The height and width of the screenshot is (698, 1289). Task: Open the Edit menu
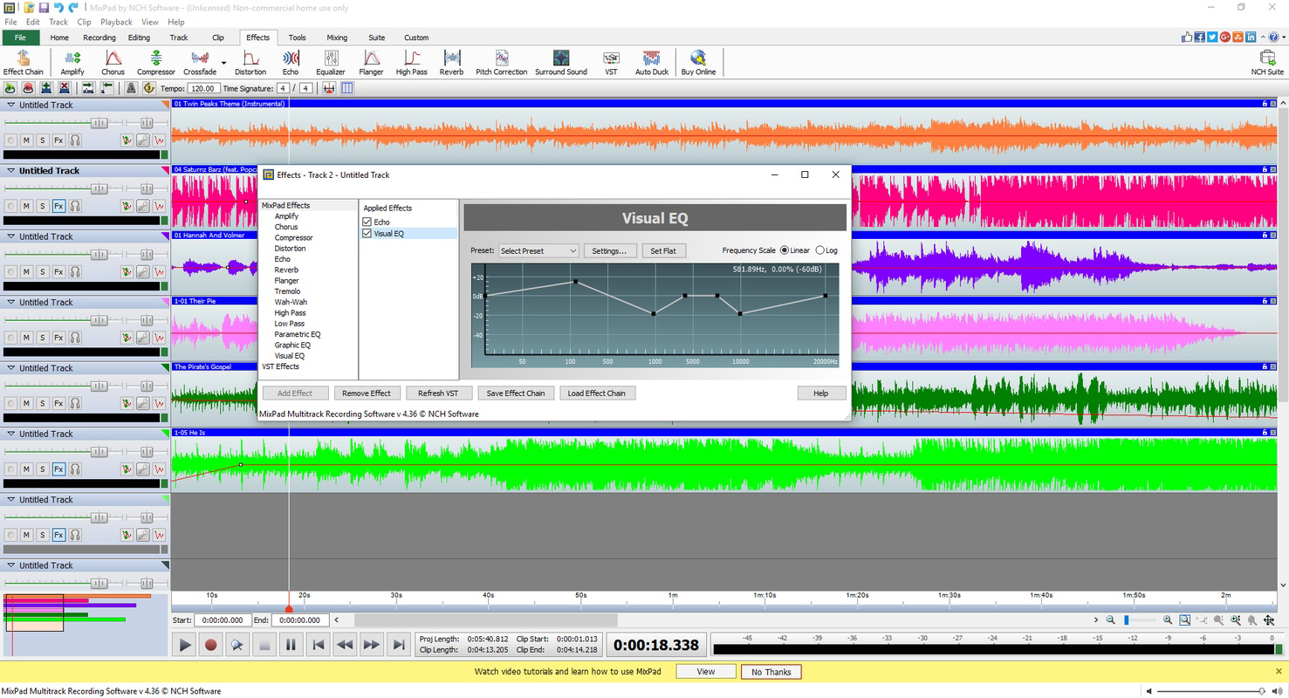click(x=32, y=22)
